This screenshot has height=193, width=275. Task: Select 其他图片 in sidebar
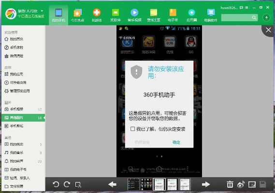(x=23, y=118)
